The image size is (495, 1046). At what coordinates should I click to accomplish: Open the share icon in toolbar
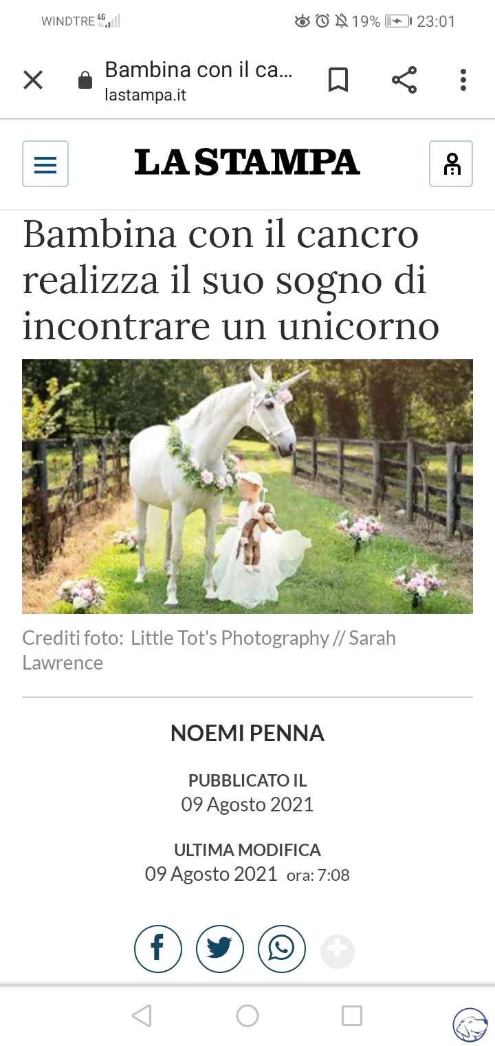(404, 81)
